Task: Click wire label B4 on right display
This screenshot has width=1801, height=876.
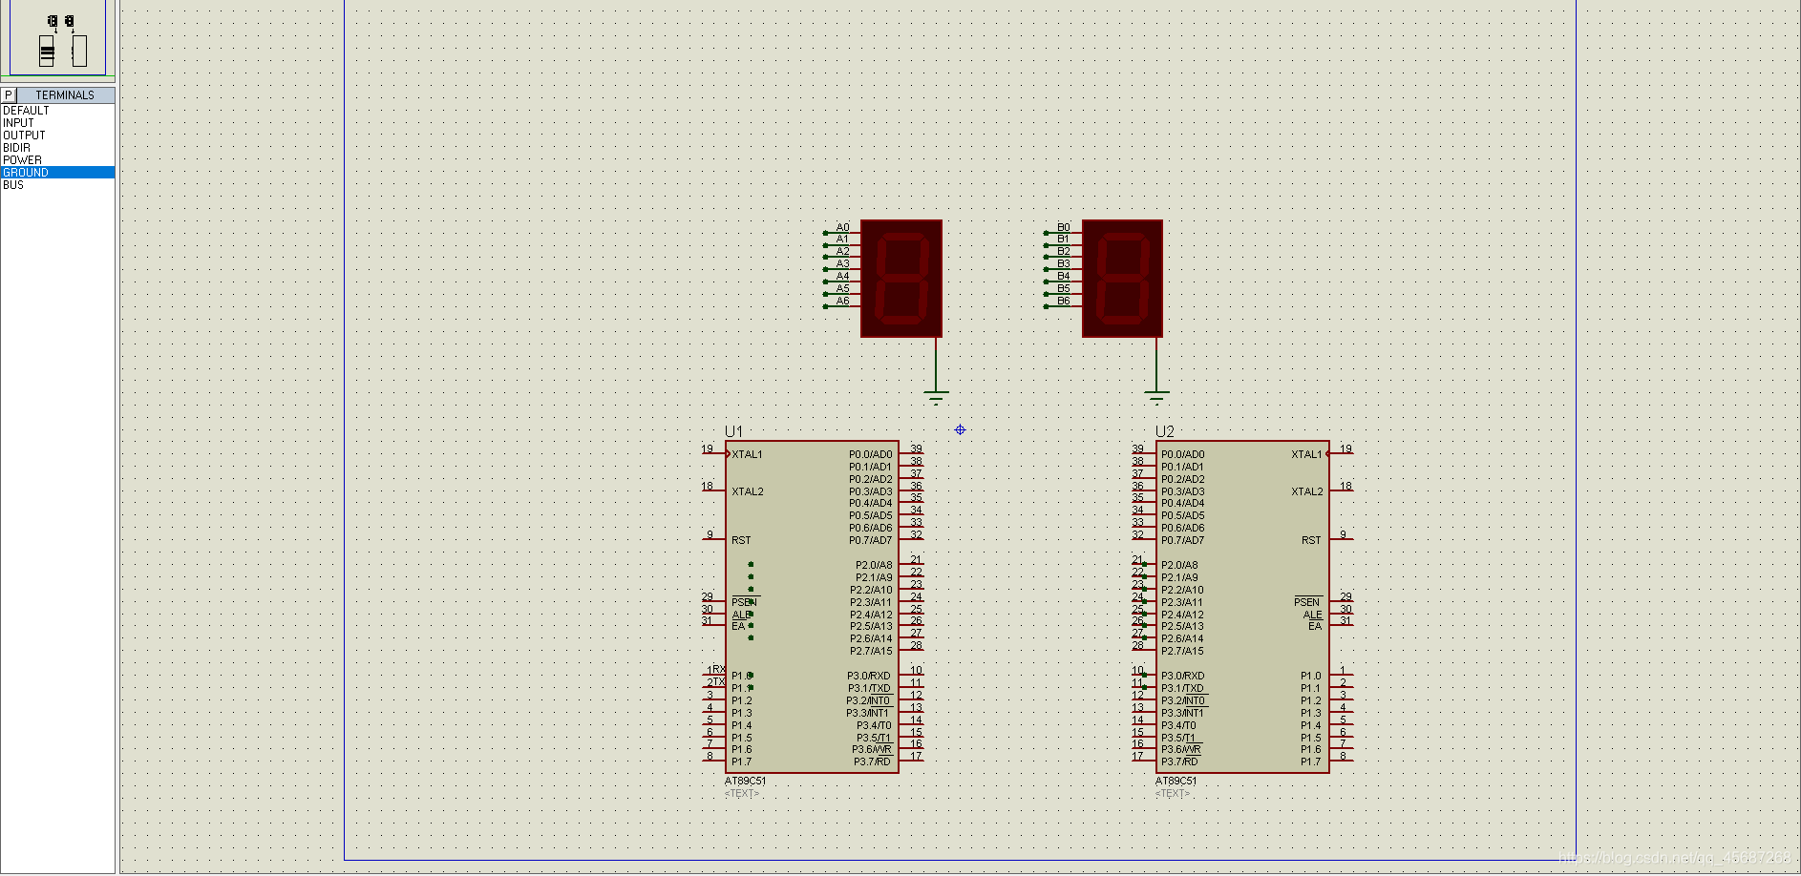Action: coord(1064,276)
